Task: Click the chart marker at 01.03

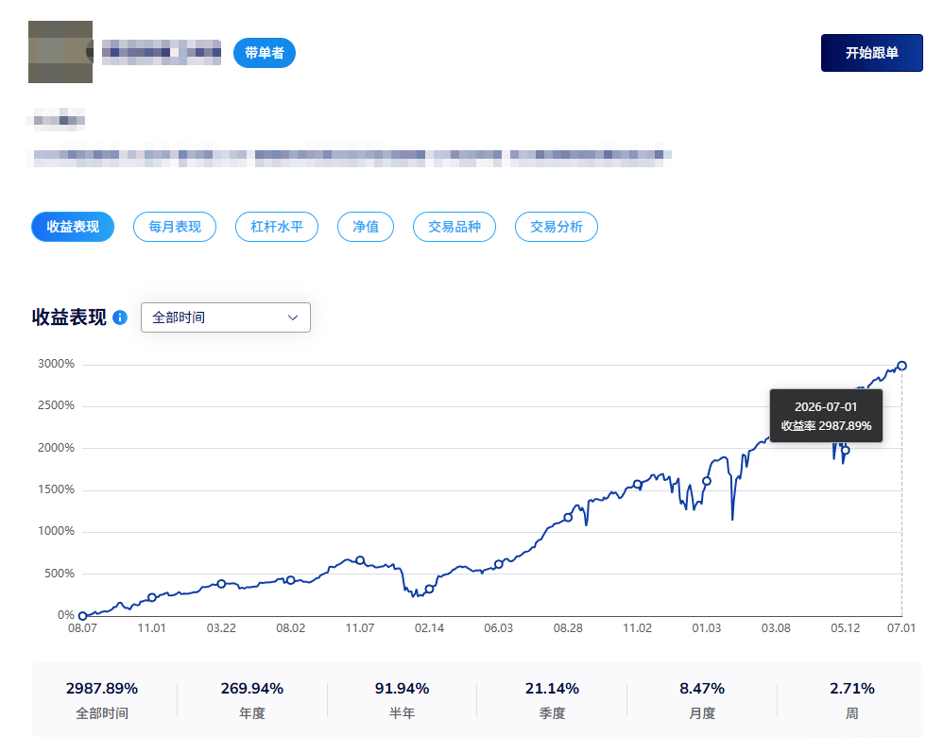Action: tap(707, 481)
